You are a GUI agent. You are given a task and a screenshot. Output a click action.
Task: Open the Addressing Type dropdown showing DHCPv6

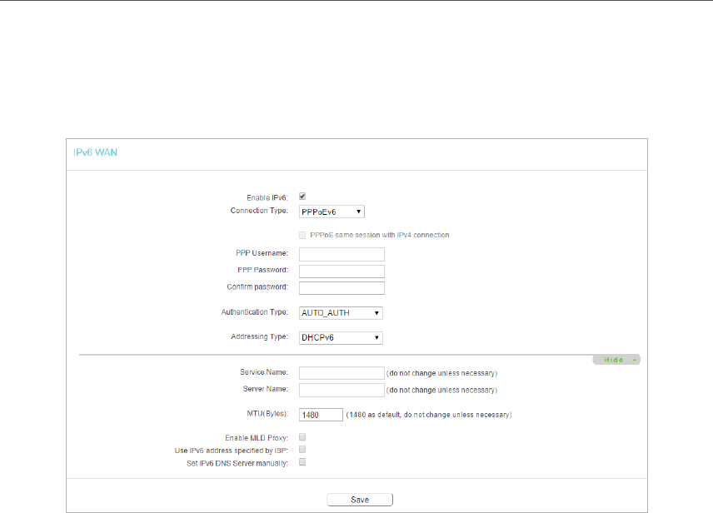click(x=341, y=337)
